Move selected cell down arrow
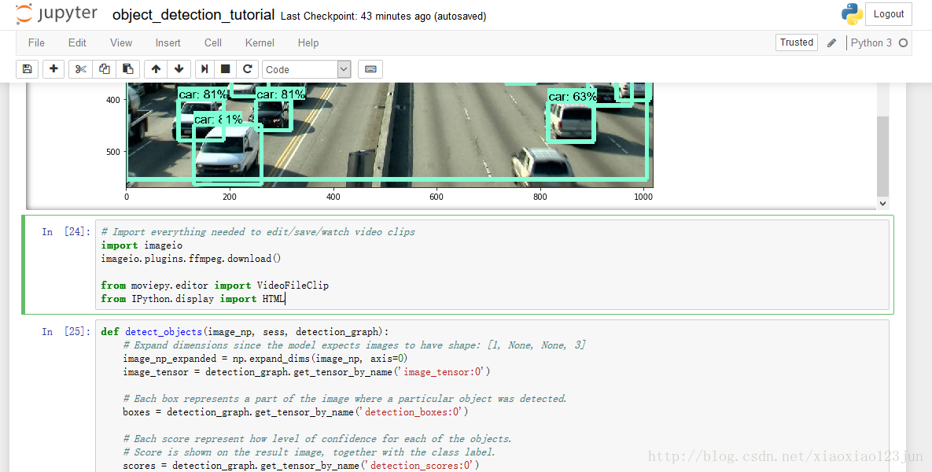Image resolution: width=932 pixels, height=472 pixels. tap(179, 69)
